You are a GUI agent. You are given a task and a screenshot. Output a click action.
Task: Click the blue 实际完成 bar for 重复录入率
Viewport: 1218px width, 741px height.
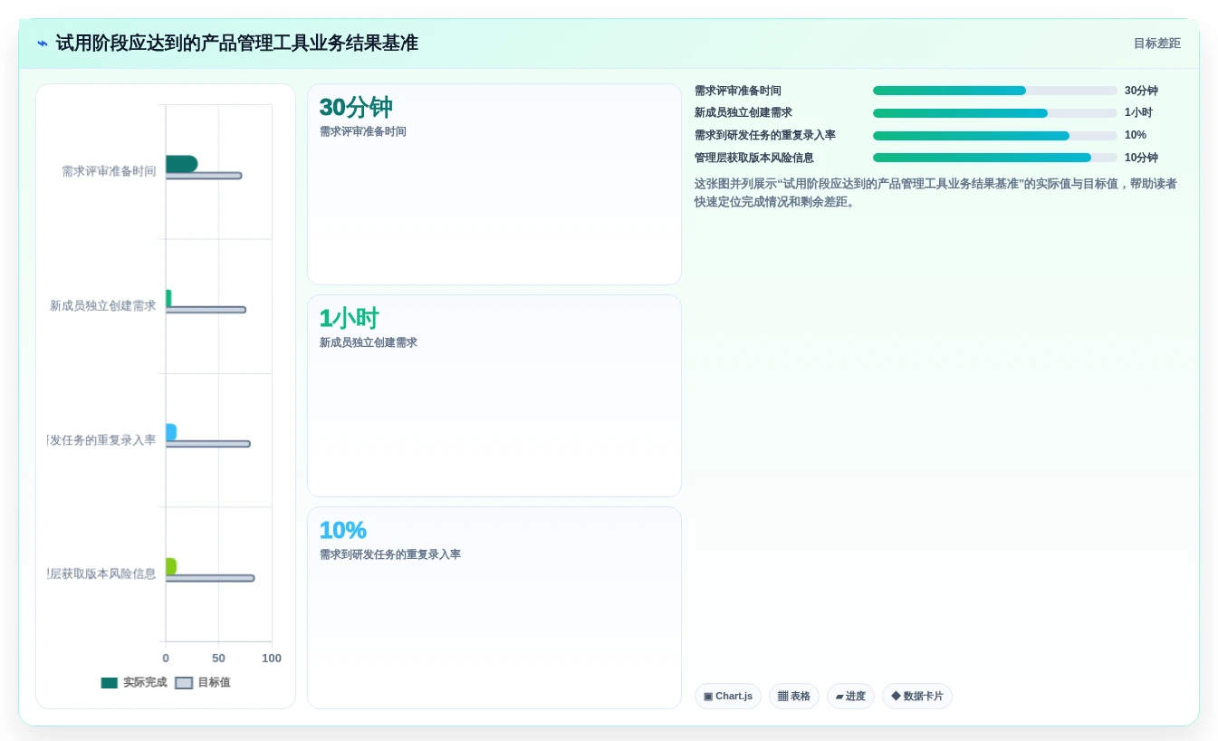tap(171, 432)
